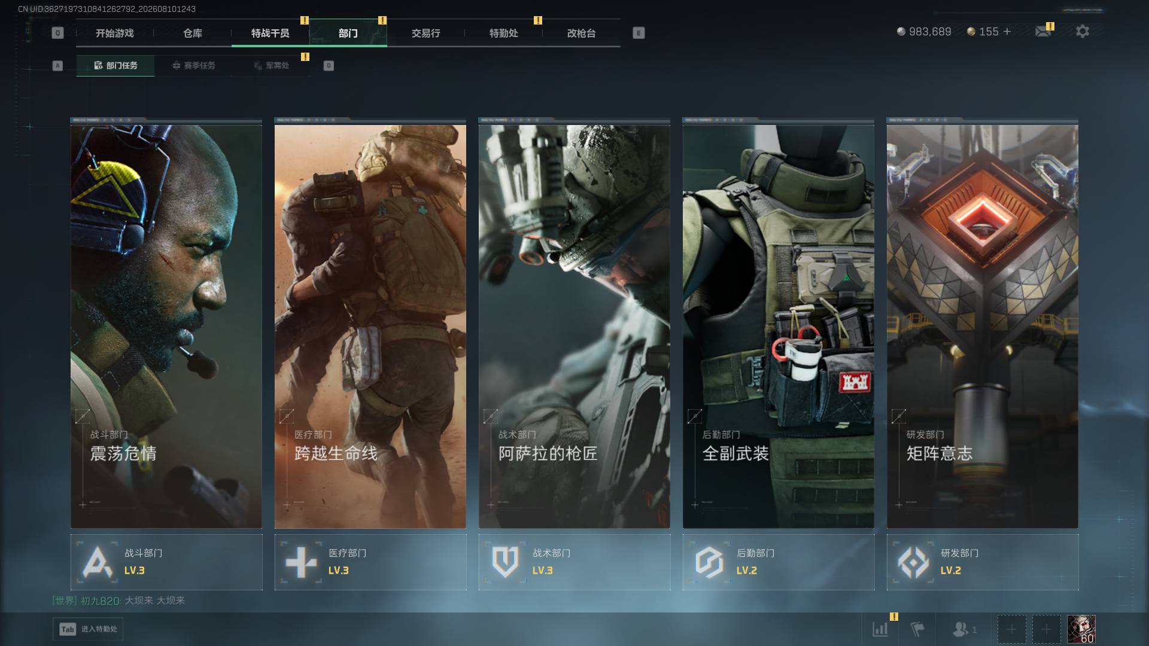This screenshot has height=646, width=1149.
Task: Open the player avatar with level 60
Action: (1081, 629)
